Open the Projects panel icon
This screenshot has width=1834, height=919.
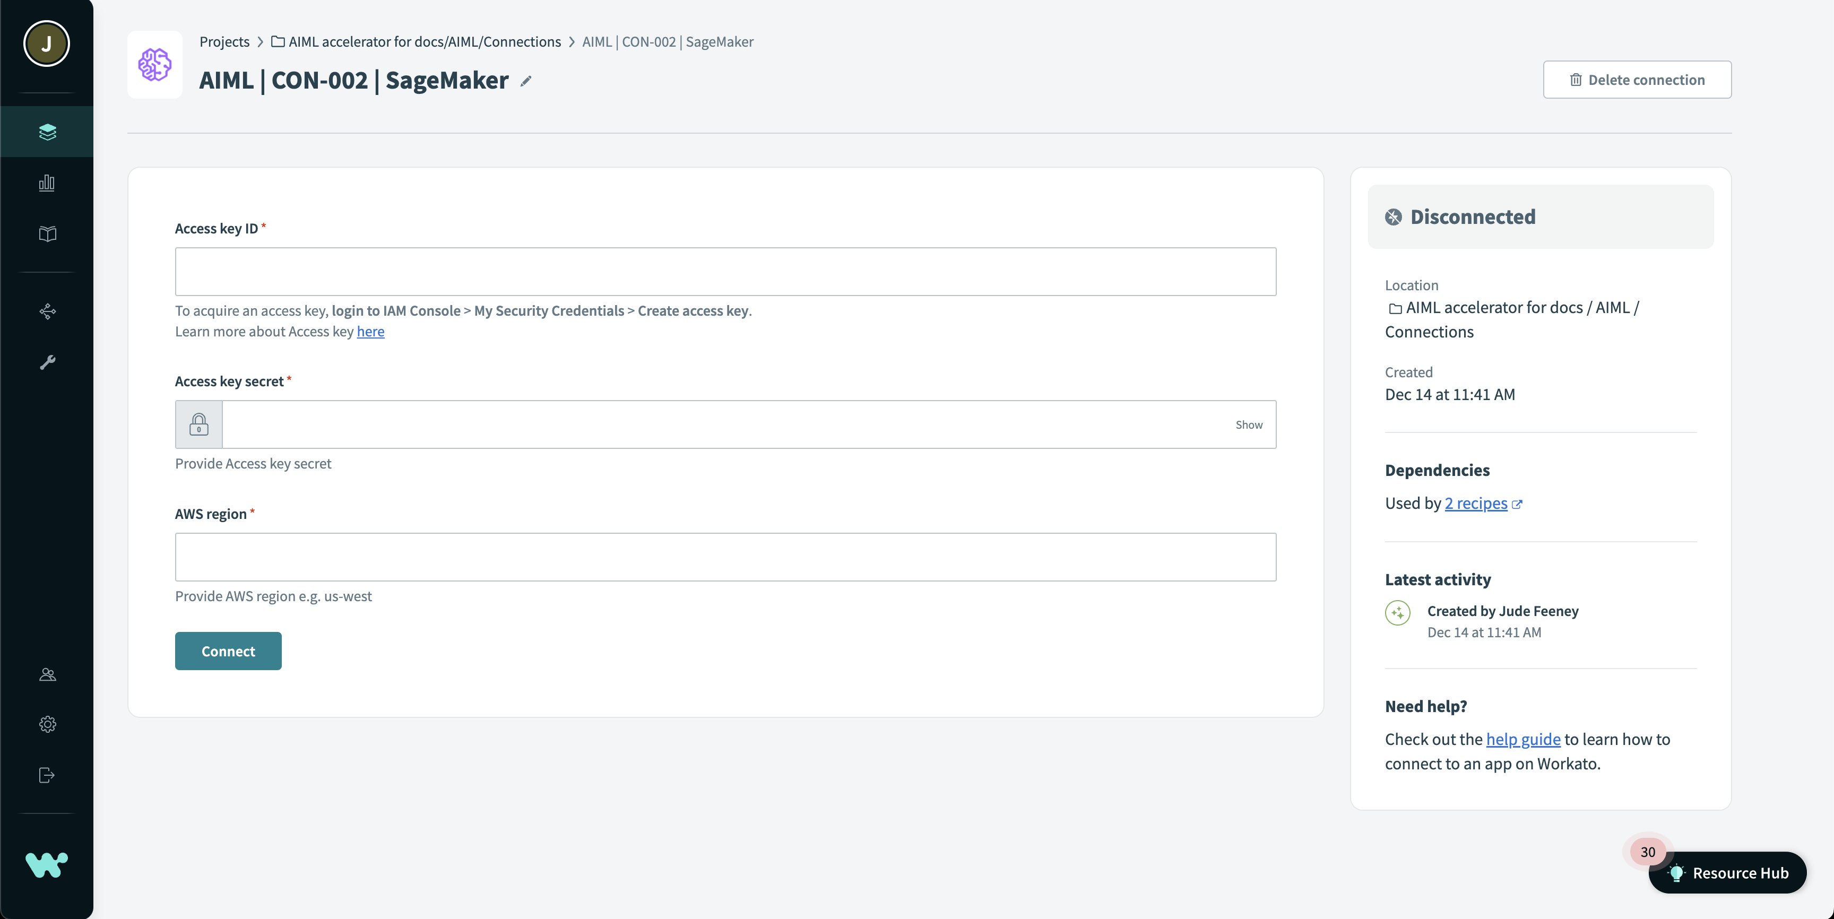coord(46,131)
